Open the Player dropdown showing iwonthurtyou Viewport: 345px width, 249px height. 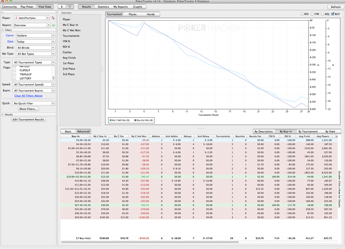pos(32,18)
